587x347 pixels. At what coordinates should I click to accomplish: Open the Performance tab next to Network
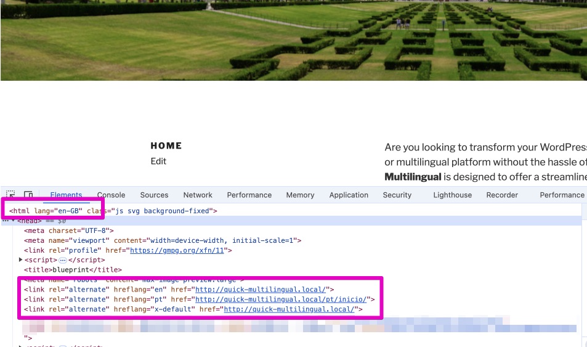point(249,195)
